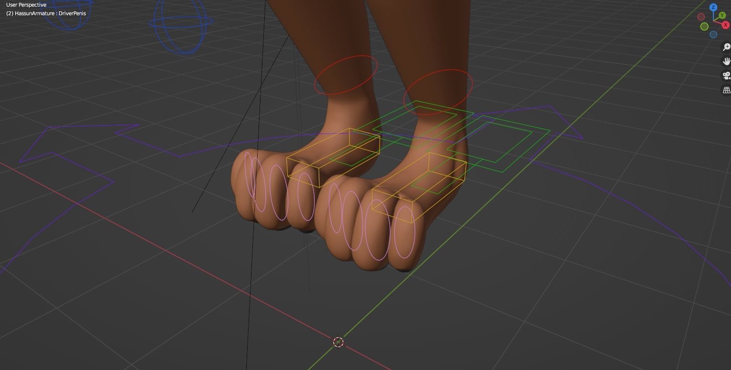Align view to the Z axis gizmo

tap(713, 7)
